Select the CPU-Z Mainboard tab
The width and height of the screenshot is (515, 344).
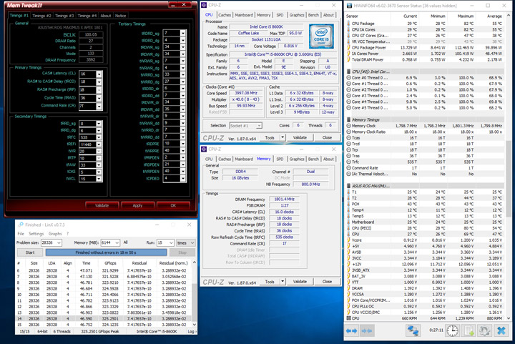coord(244,14)
